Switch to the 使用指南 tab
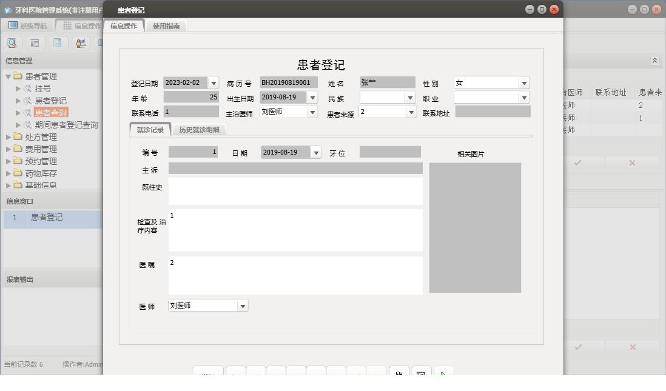666x391 pixels. [x=167, y=25]
